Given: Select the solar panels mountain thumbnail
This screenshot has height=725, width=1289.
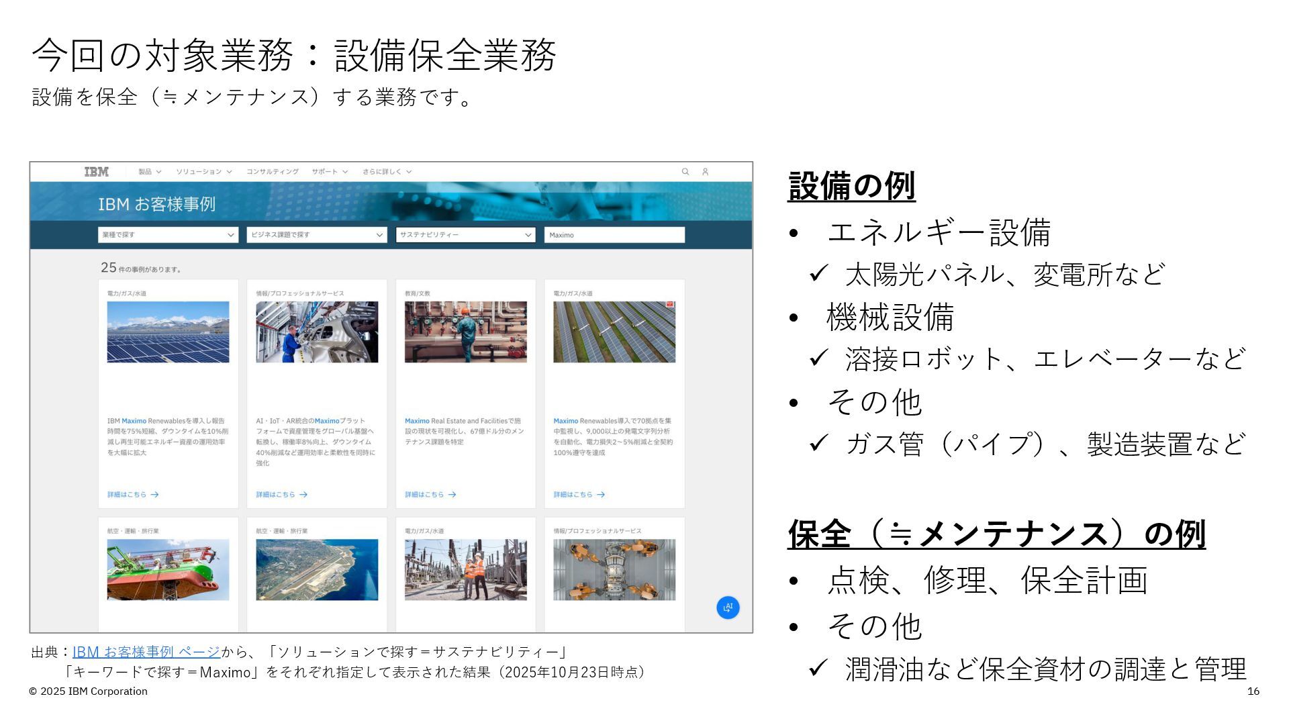Looking at the screenshot, I should point(168,332).
